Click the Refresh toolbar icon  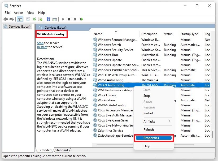click(x=34, y=19)
